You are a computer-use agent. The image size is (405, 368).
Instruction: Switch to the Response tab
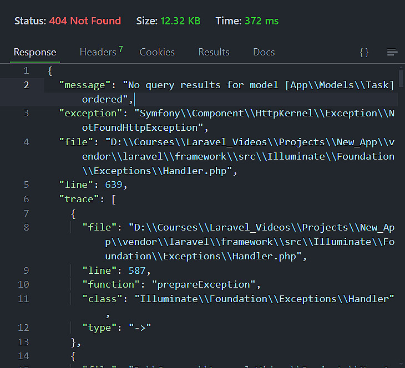point(35,52)
